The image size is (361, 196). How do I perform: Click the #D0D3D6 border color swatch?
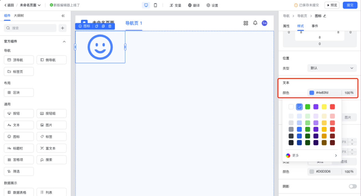[312, 171]
